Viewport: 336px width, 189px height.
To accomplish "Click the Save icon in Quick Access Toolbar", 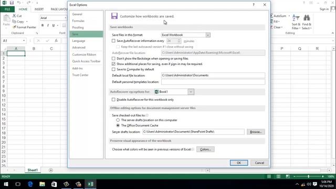I will pyautogui.click(x=12, y=3).
